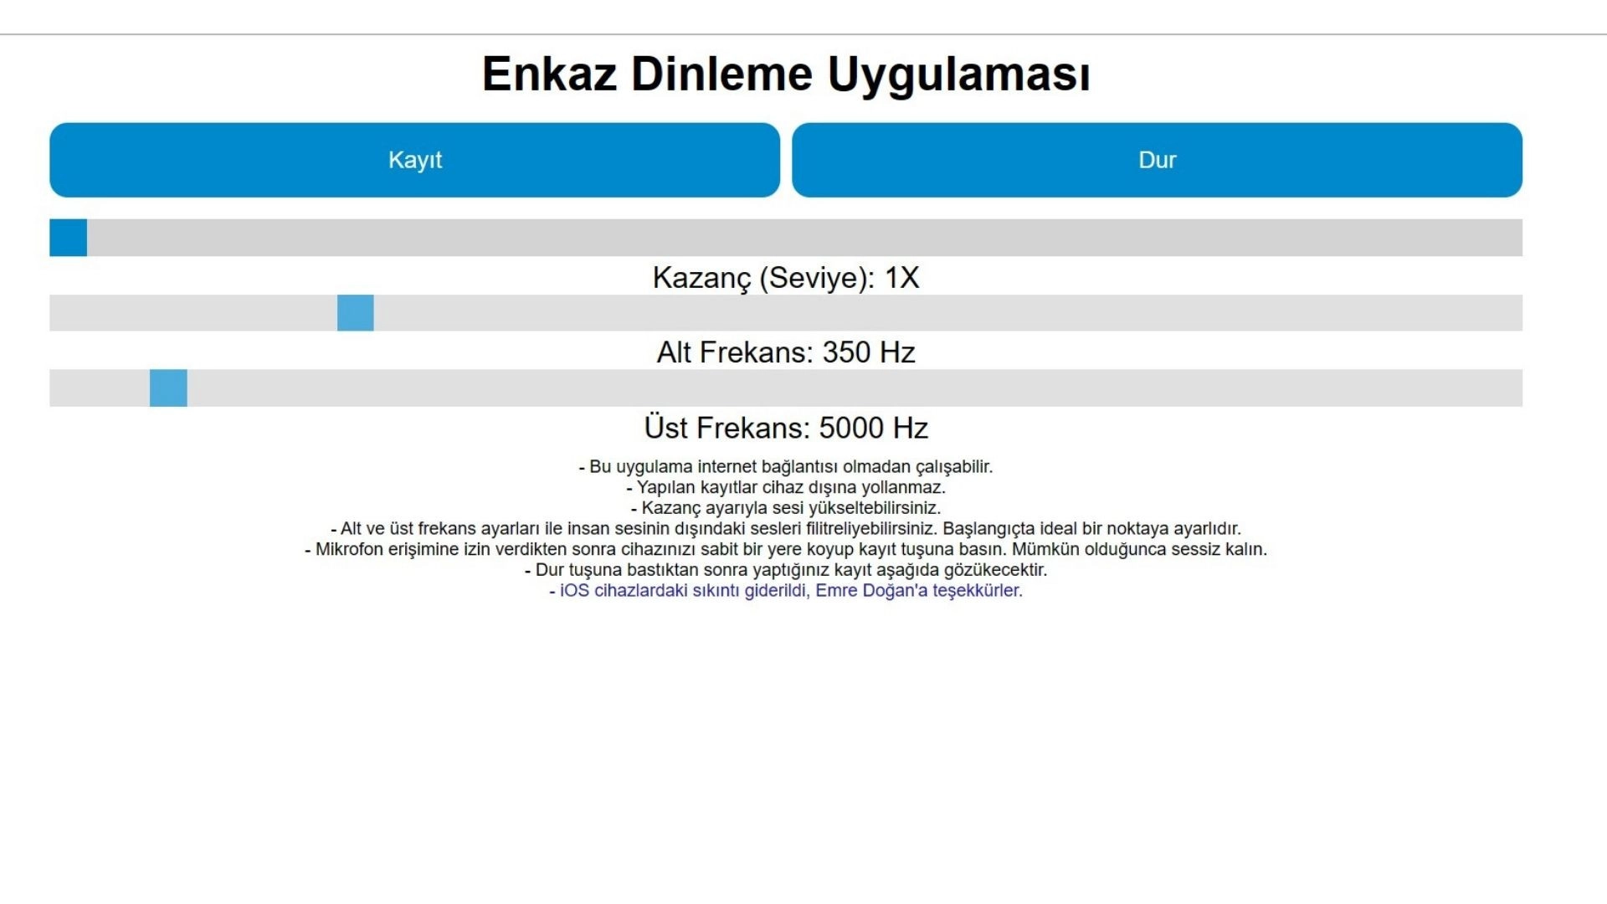The image size is (1607, 904).
Task: Click the Üst Frekans slider thumb
Action: click(168, 388)
